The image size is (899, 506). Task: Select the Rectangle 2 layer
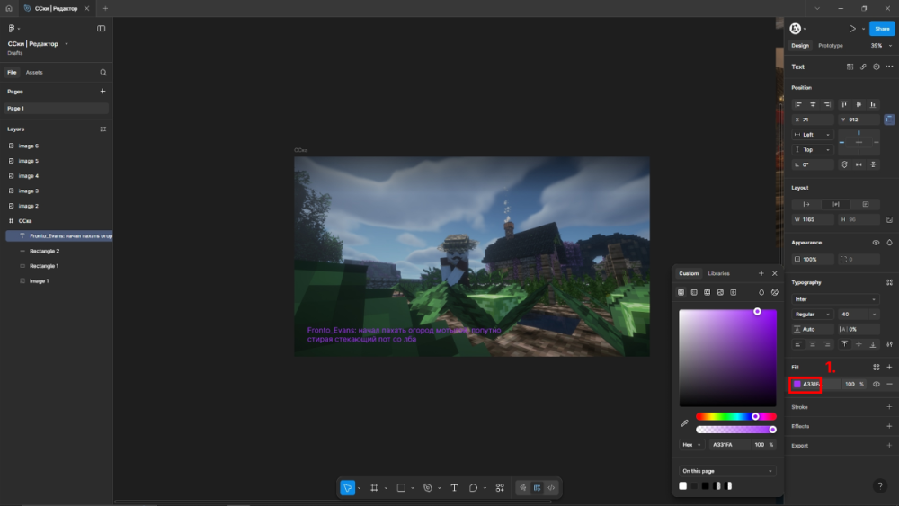pyautogui.click(x=44, y=251)
